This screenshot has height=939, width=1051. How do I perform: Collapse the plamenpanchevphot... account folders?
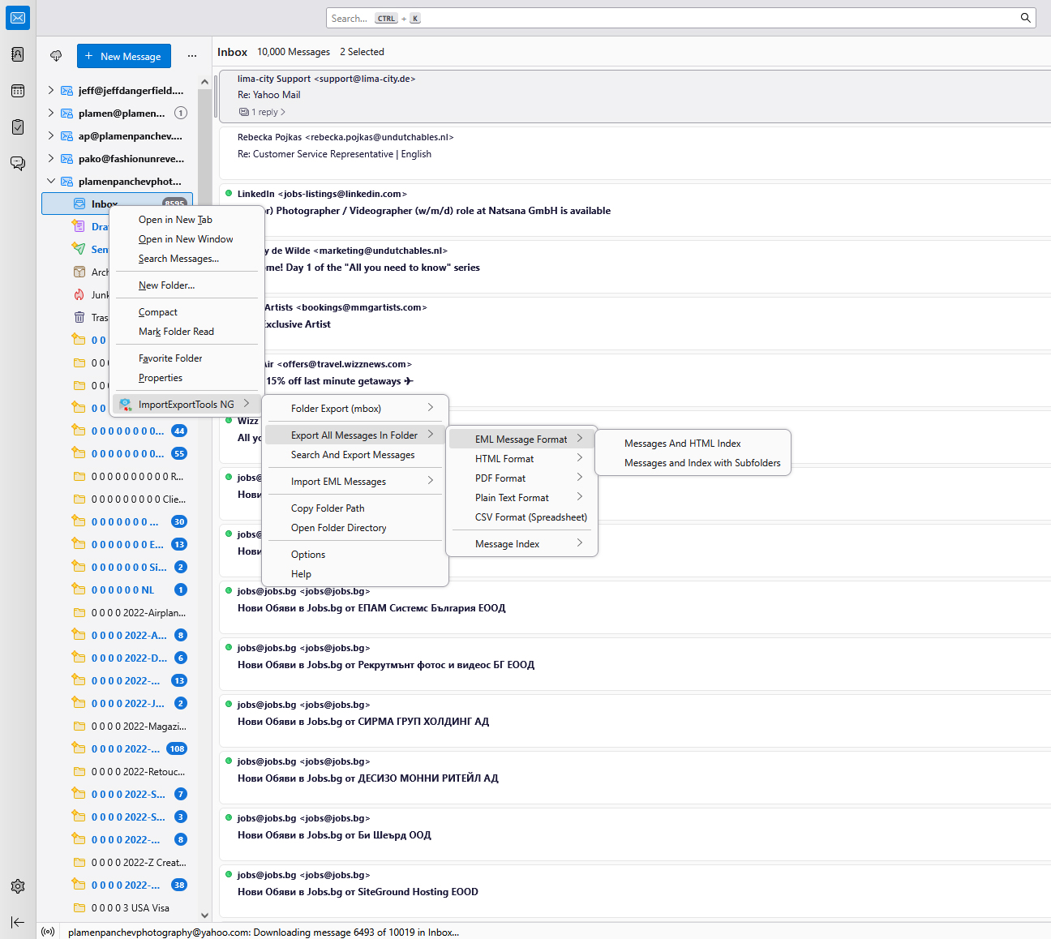[x=51, y=181]
